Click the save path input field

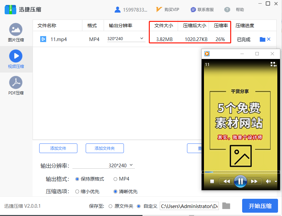pyautogui.click(x=189, y=206)
